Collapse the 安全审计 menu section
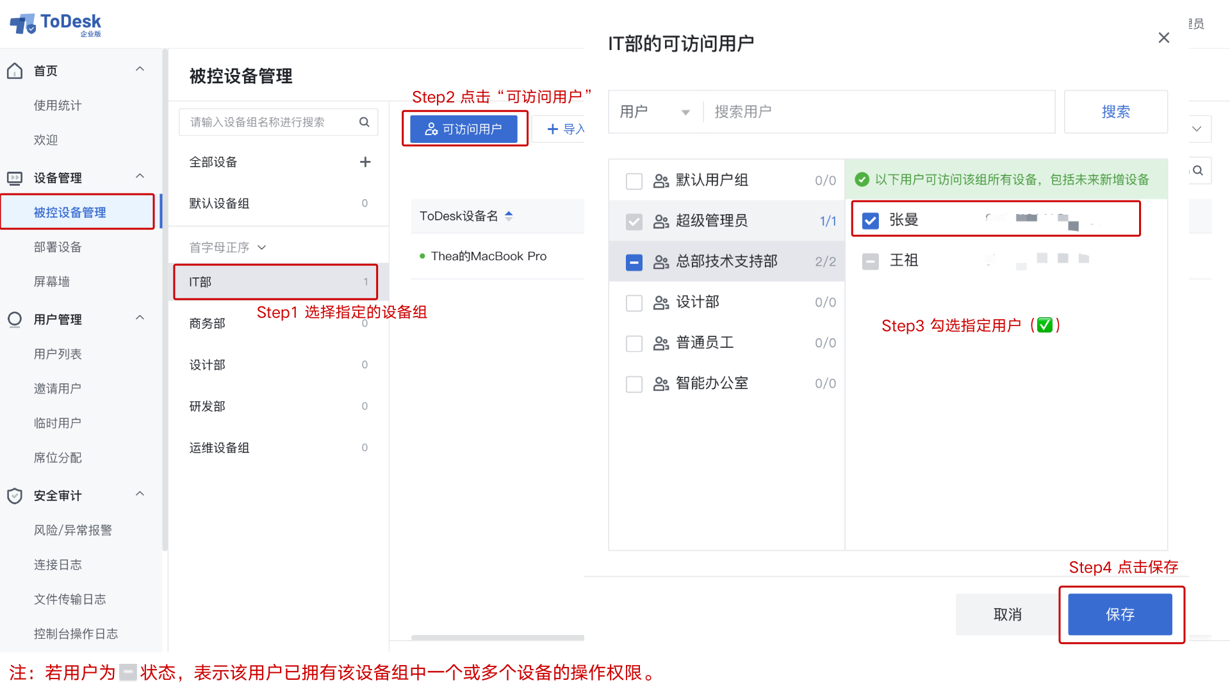This screenshot has height=692, width=1230. 140,494
